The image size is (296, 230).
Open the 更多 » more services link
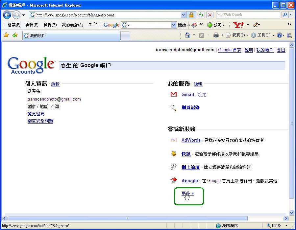(187, 194)
